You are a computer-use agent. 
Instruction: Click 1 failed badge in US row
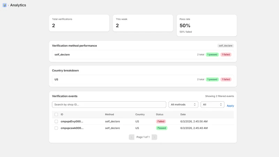click(226, 80)
